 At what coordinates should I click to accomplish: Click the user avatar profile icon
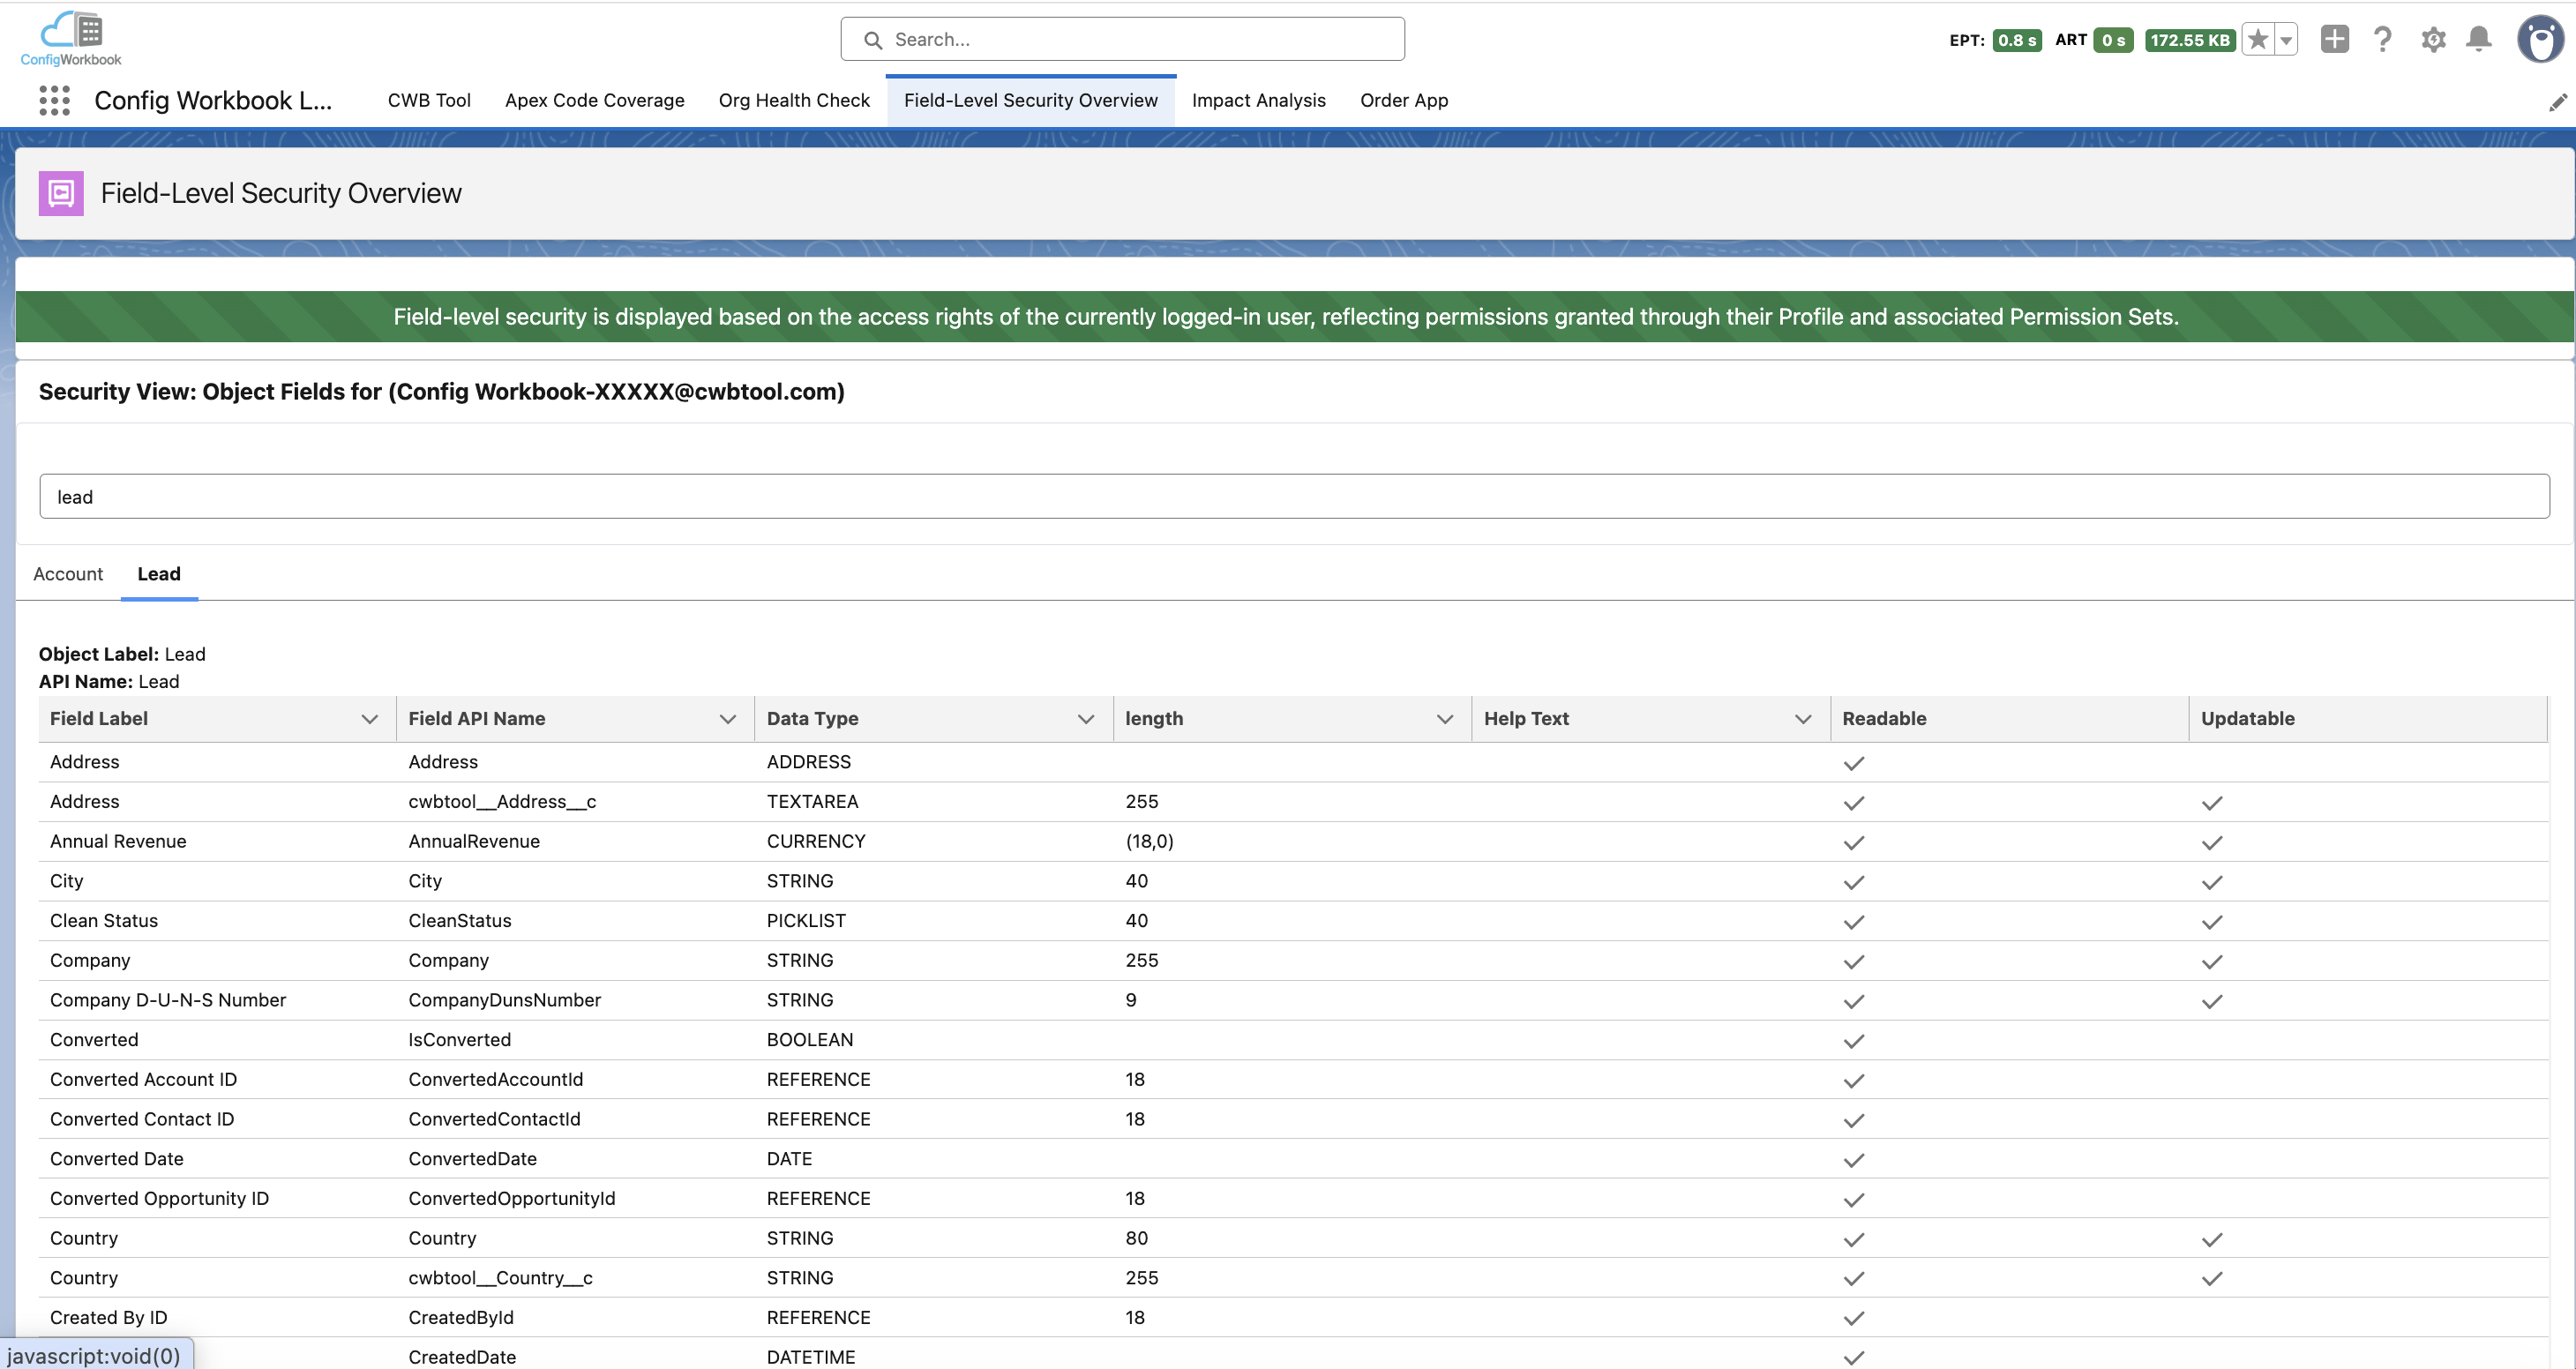[x=2539, y=40]
